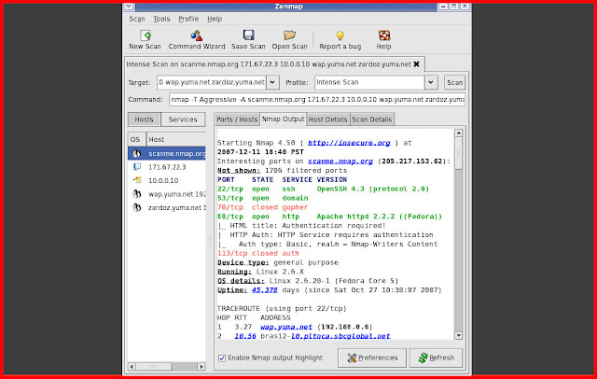Click the Linux OS icon for scanme.nmap.org
Screen dimensions: 597x379
point(137,153)
